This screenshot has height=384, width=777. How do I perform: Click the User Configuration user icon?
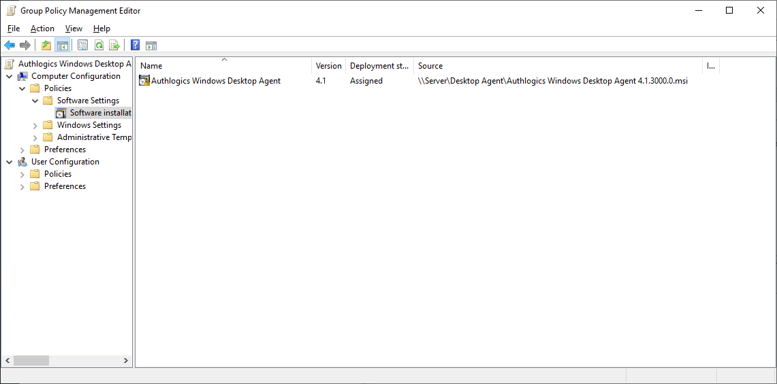point(22,162)
